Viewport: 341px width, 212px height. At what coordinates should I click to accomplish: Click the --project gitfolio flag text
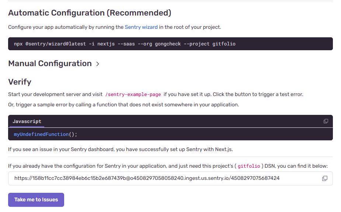pyautogui.click(x=209, y=44)
